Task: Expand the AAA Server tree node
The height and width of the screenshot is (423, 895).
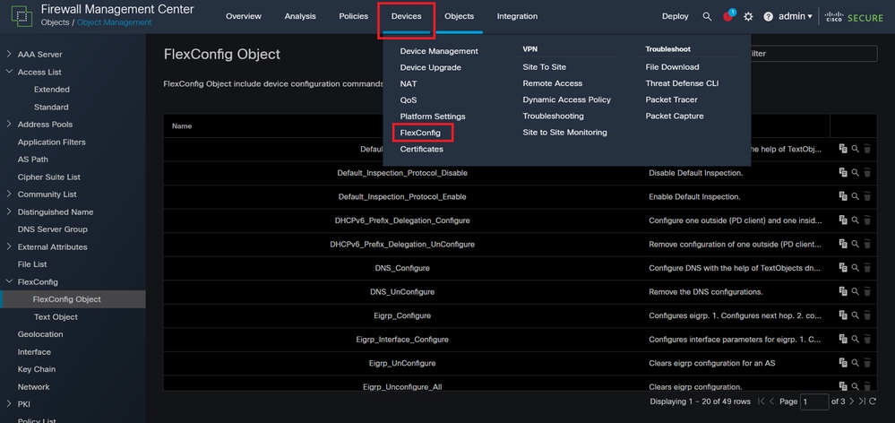Action: [x=9, y=55]
